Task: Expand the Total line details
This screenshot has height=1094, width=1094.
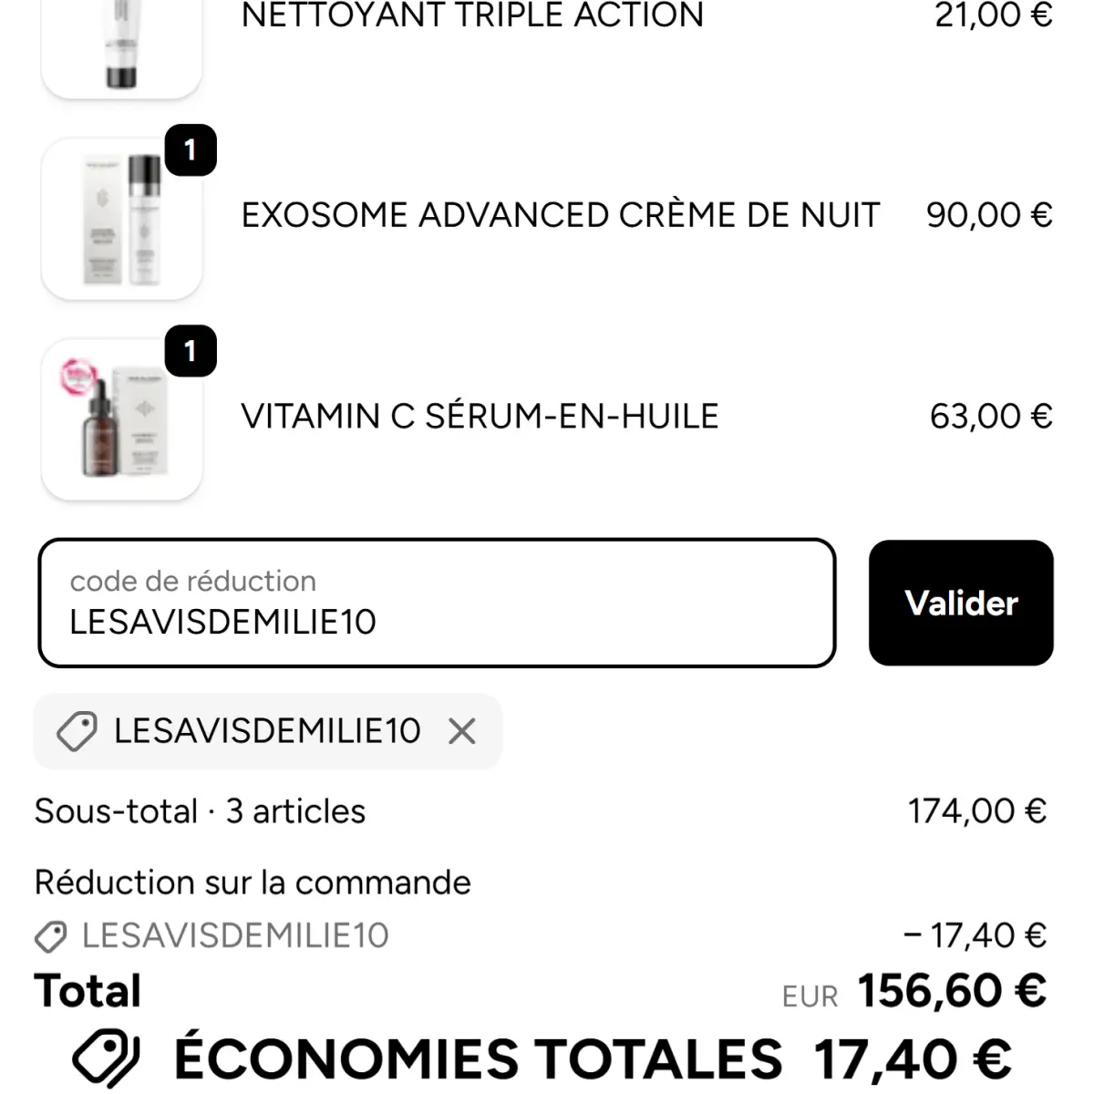Action: [87, 990]
